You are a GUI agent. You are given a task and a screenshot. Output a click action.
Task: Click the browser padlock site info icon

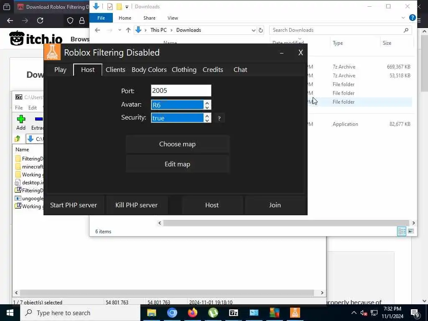point(82,20)
